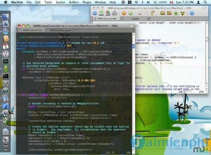Open Activity Monitor icon in Dock
The height and width of the screenshot is (155, 211).
point(6,61)
